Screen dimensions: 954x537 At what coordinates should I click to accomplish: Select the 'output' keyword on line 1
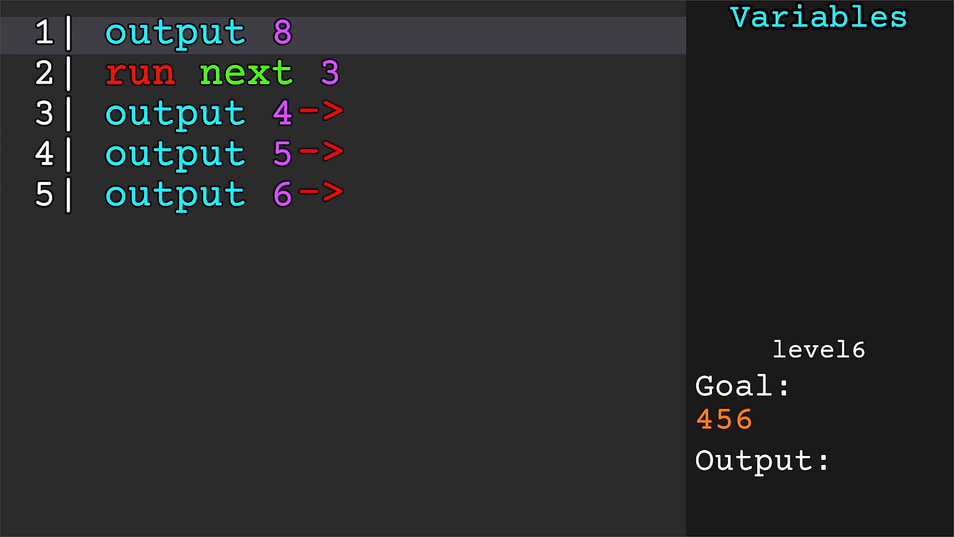(175, 33)
